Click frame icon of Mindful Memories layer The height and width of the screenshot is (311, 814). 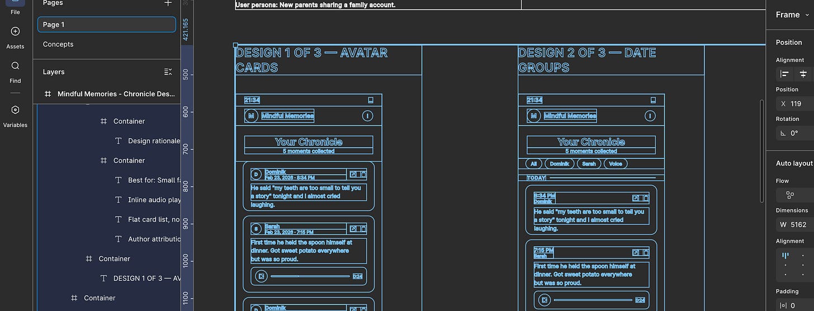[48, 94]
